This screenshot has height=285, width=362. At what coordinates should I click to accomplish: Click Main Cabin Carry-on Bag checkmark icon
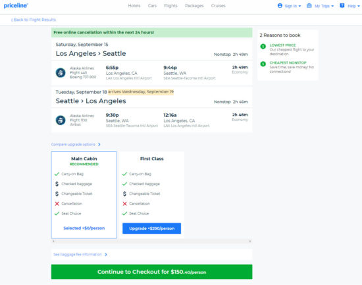pos(57,174)
